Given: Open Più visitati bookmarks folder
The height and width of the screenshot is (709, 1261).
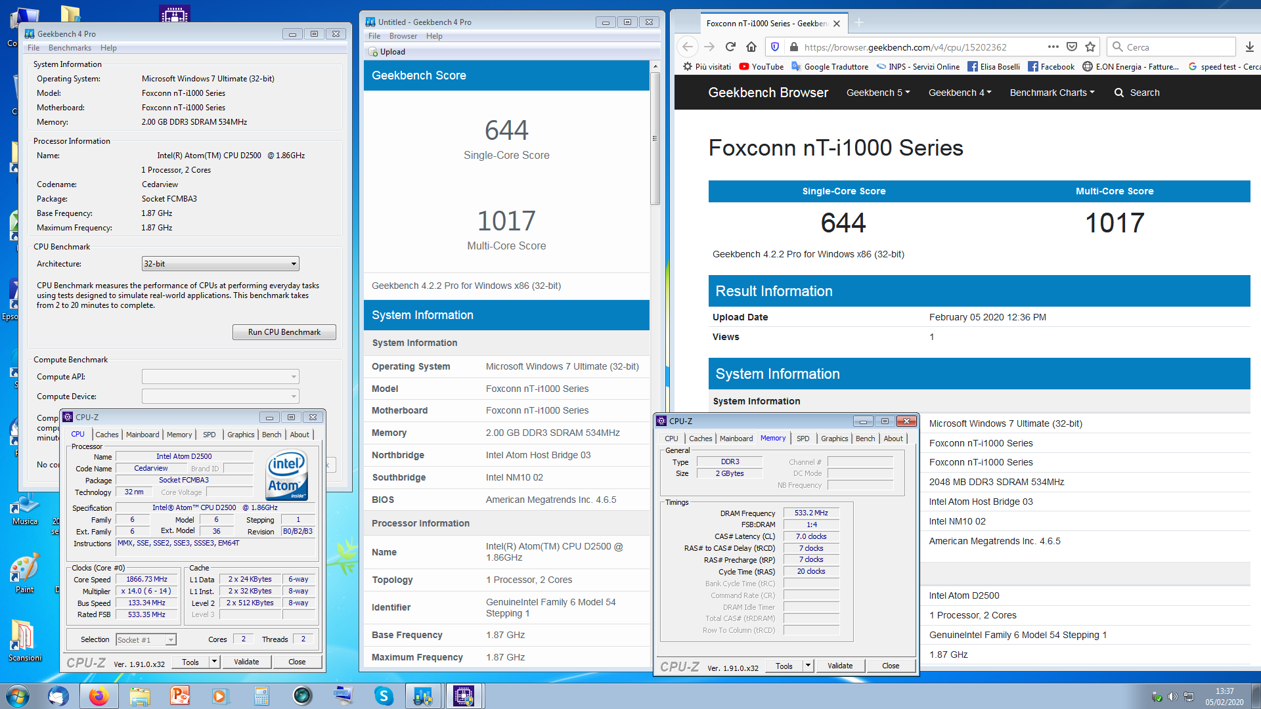Looking at the screenshot, I should coord(707,66).
